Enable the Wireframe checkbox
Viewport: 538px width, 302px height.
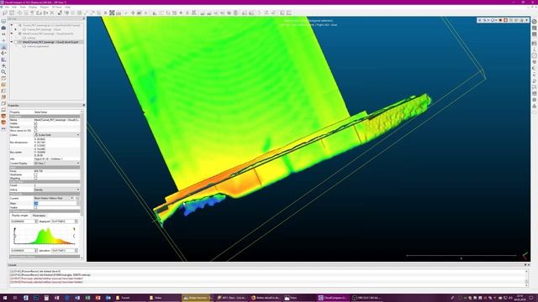coord(35,174)
